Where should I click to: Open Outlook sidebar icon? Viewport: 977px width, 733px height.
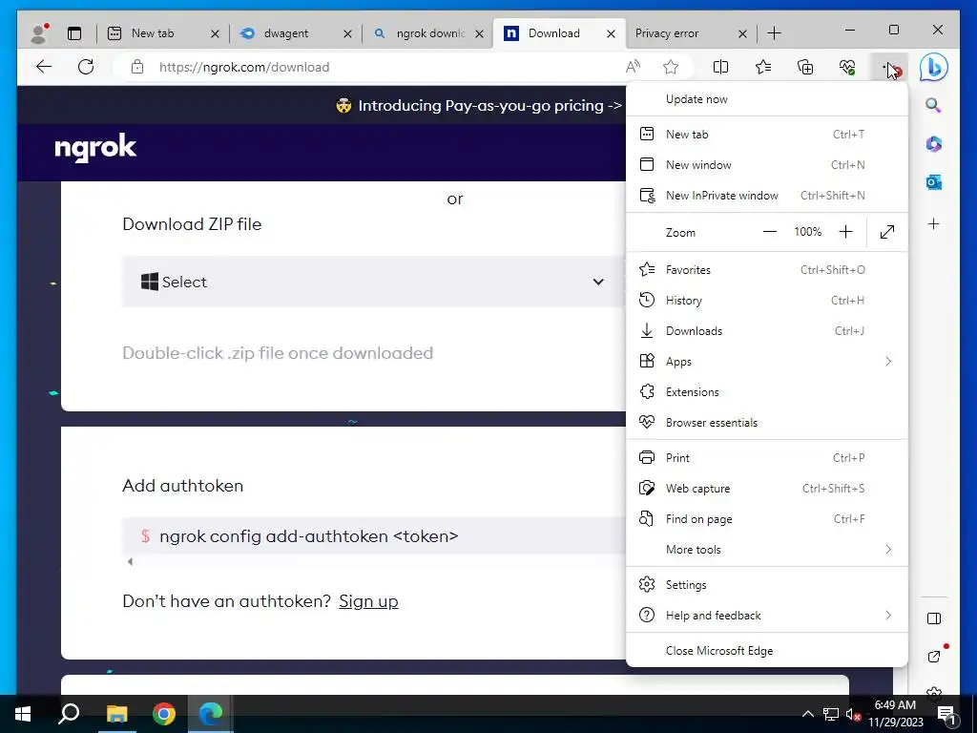tap(933, 182)
